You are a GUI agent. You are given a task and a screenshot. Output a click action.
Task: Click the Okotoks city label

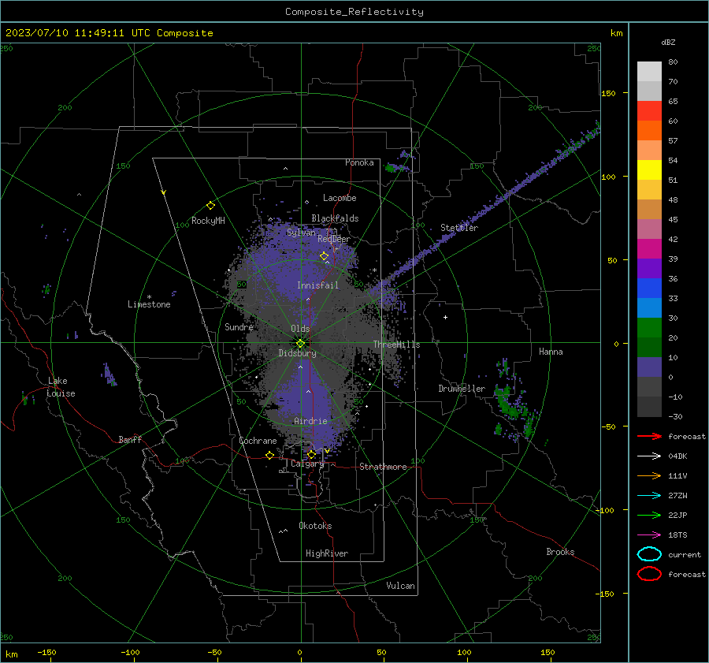point(315,526)
